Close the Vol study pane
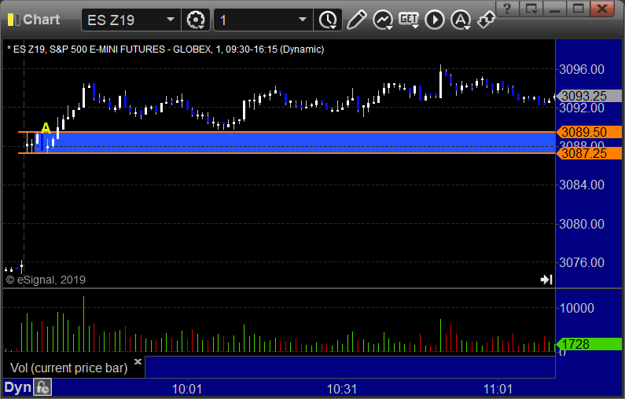 pos(138,361)
